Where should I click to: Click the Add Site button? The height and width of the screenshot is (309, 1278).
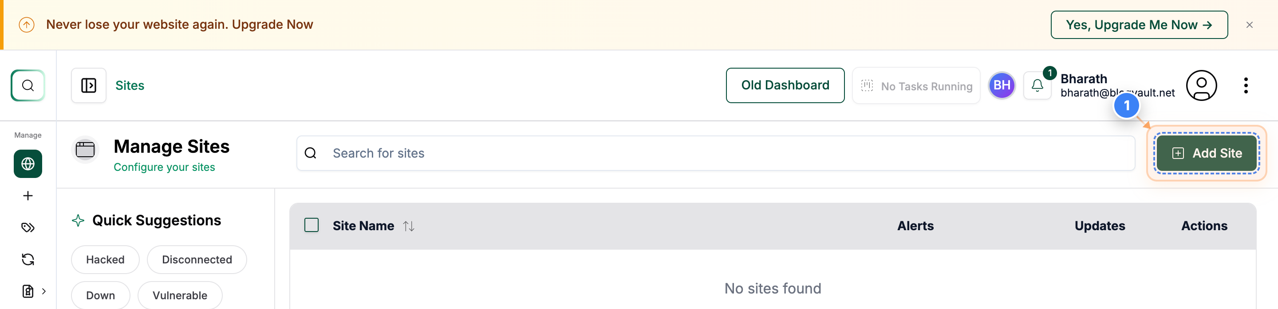coord(1207,153)
